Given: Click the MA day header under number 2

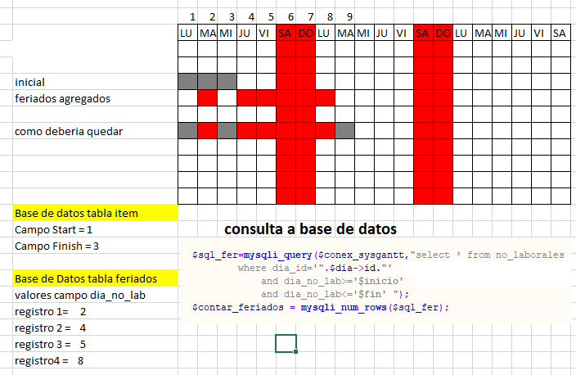Looking at the screenshot, I should pyautogui.click(x=208, y=33).
